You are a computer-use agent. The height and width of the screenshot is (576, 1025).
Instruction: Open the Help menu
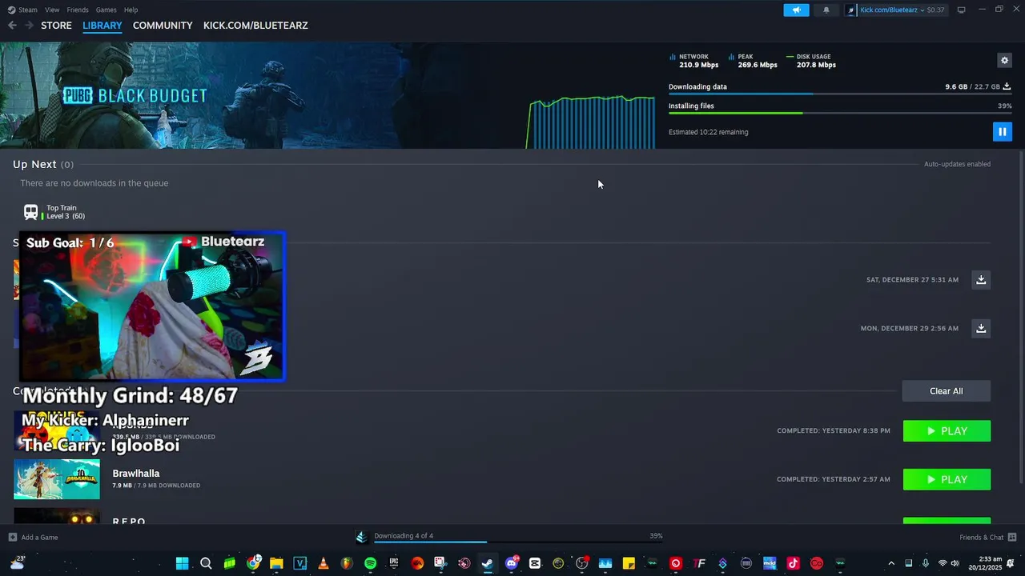pyautogui.click(x=131, y=10)
